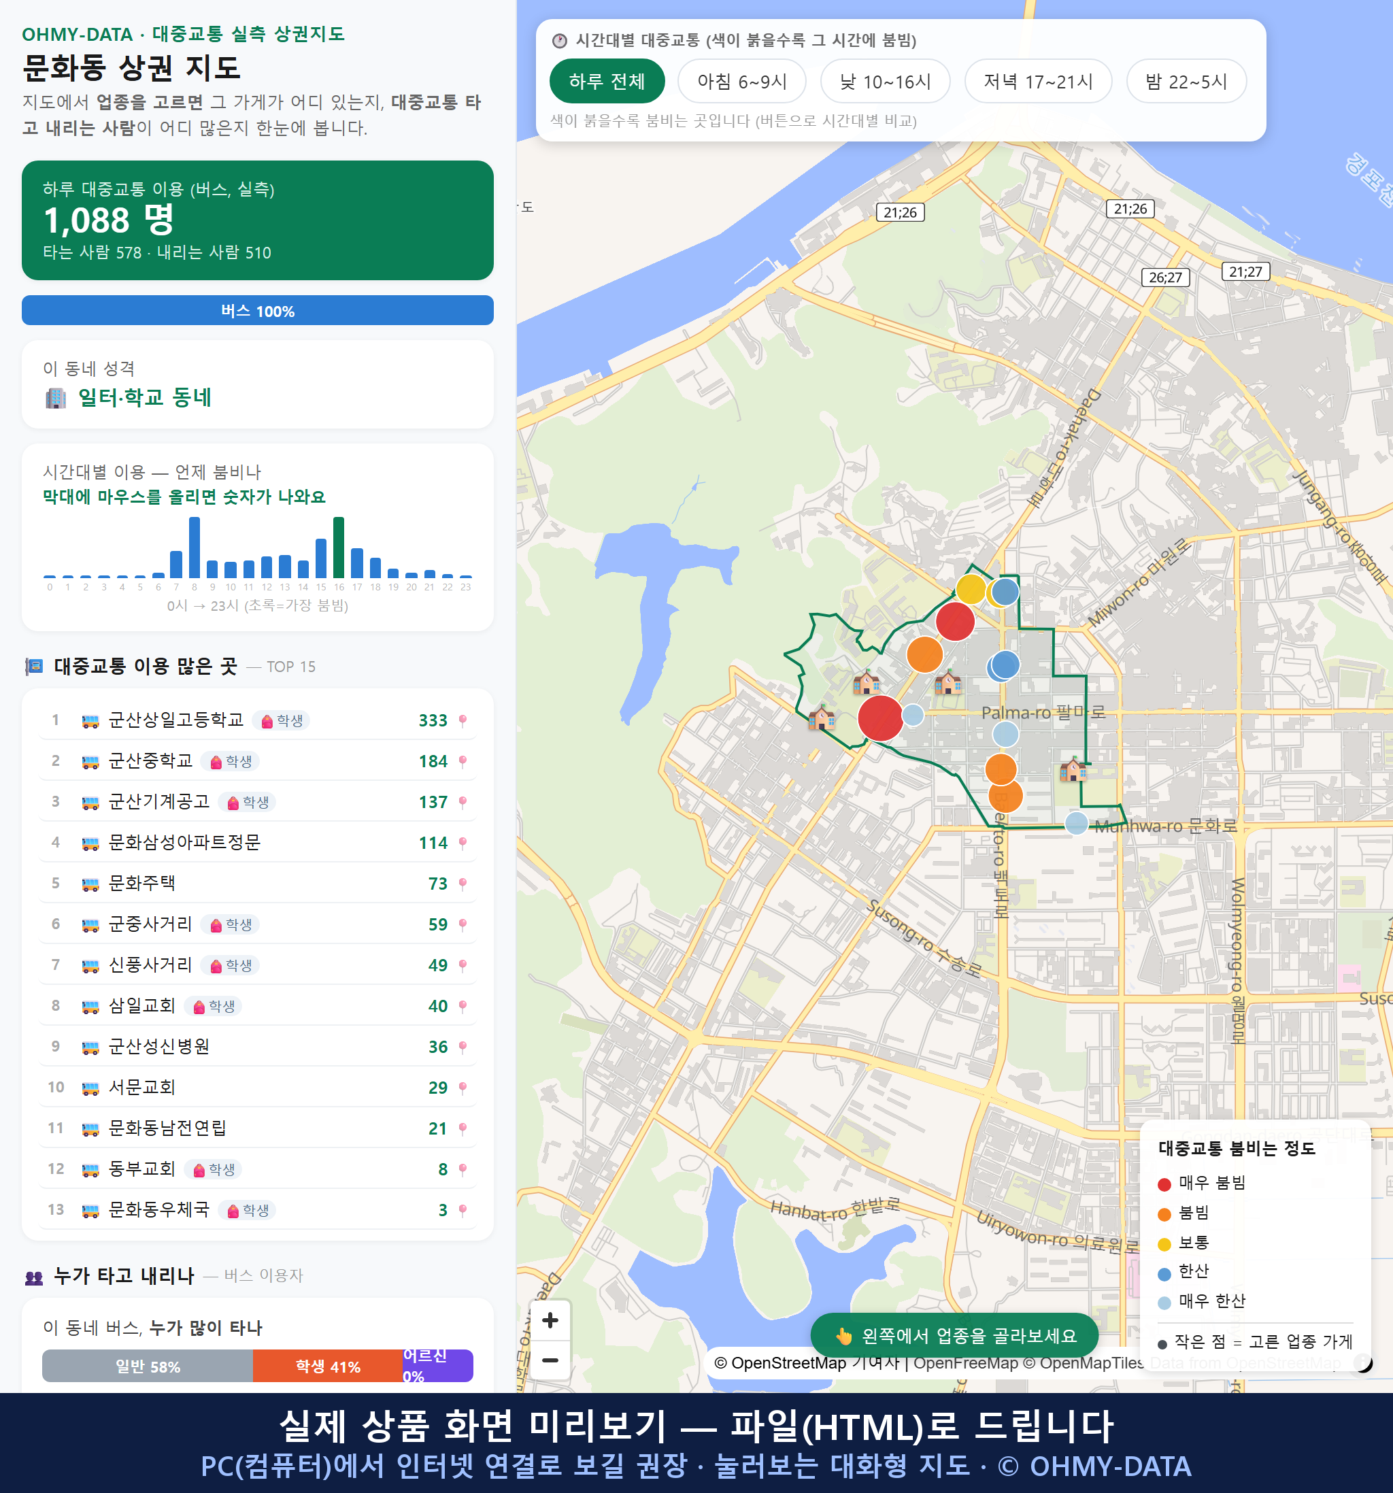Click the 한산 blue legend dot
The width and height of the screenshot is (1393, 1493).
pyautogui.click(x=1164, y=1274)
